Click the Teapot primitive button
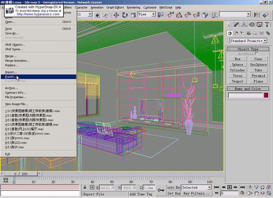 click(x=238, y=81)
